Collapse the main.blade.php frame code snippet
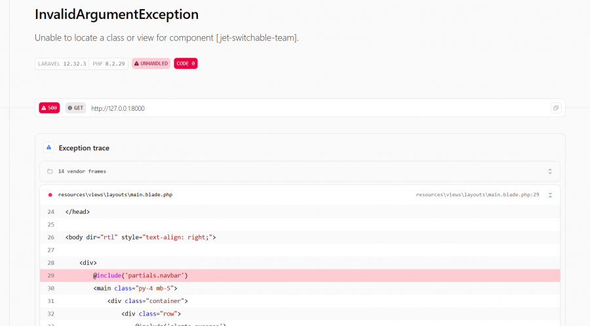 tap(550, 195)
